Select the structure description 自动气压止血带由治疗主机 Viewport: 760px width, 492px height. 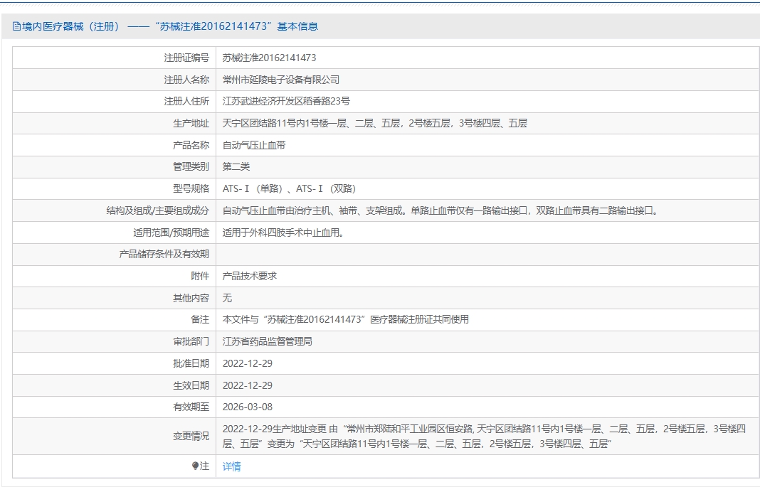click(x=440, y=210)
